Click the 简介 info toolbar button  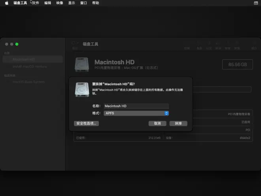[x=254, y=46]
